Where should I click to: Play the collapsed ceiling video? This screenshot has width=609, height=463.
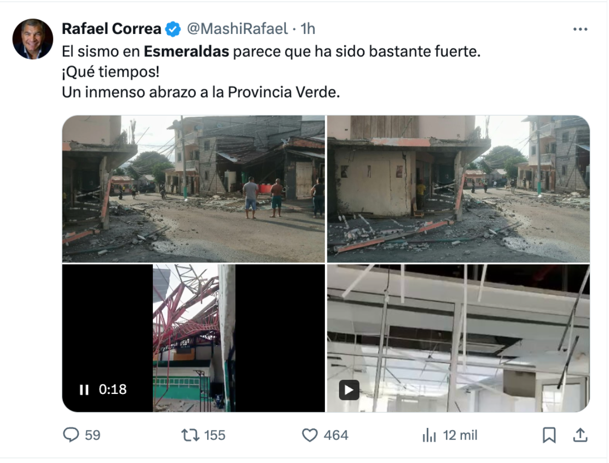tap(349, 390)
